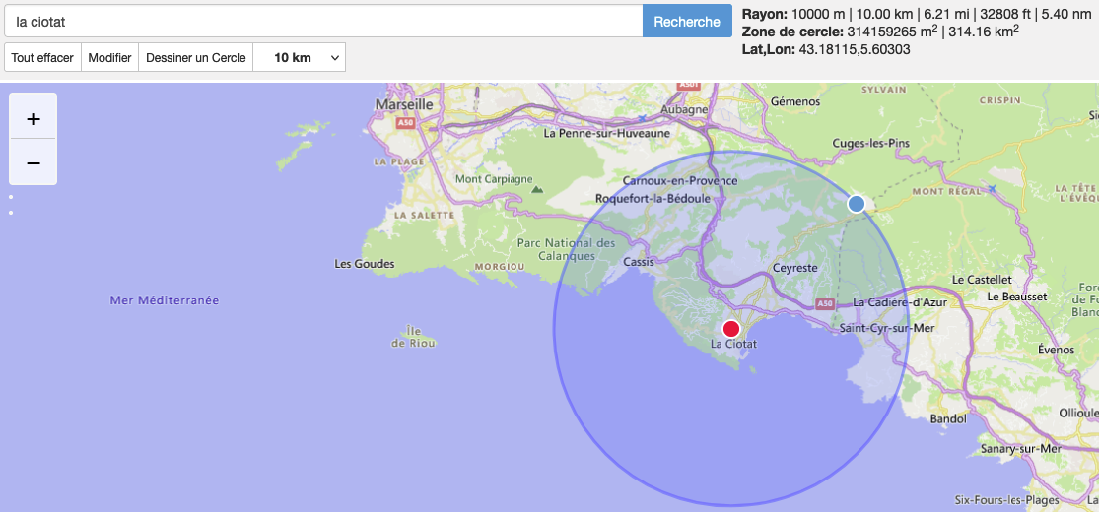Click the Zone de cercle area readout

tap(880, 31)
